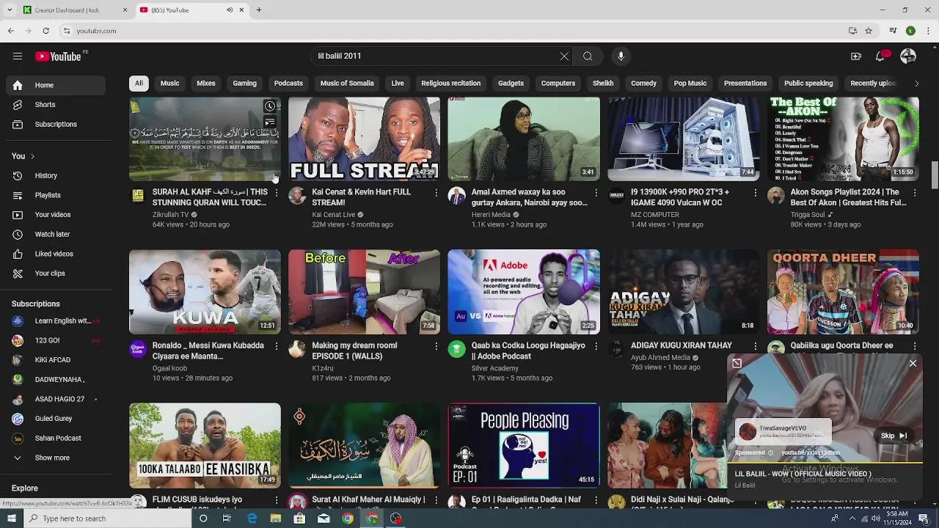Expand the You section chevron
The width and height of the screenshot is (939, 528).
pos(32,156)
